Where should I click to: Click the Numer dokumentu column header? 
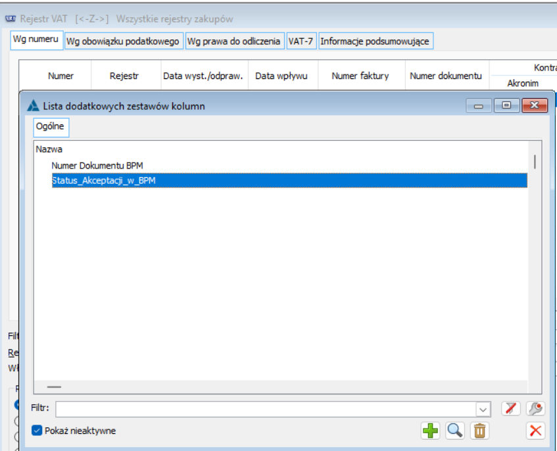(446, 76)
